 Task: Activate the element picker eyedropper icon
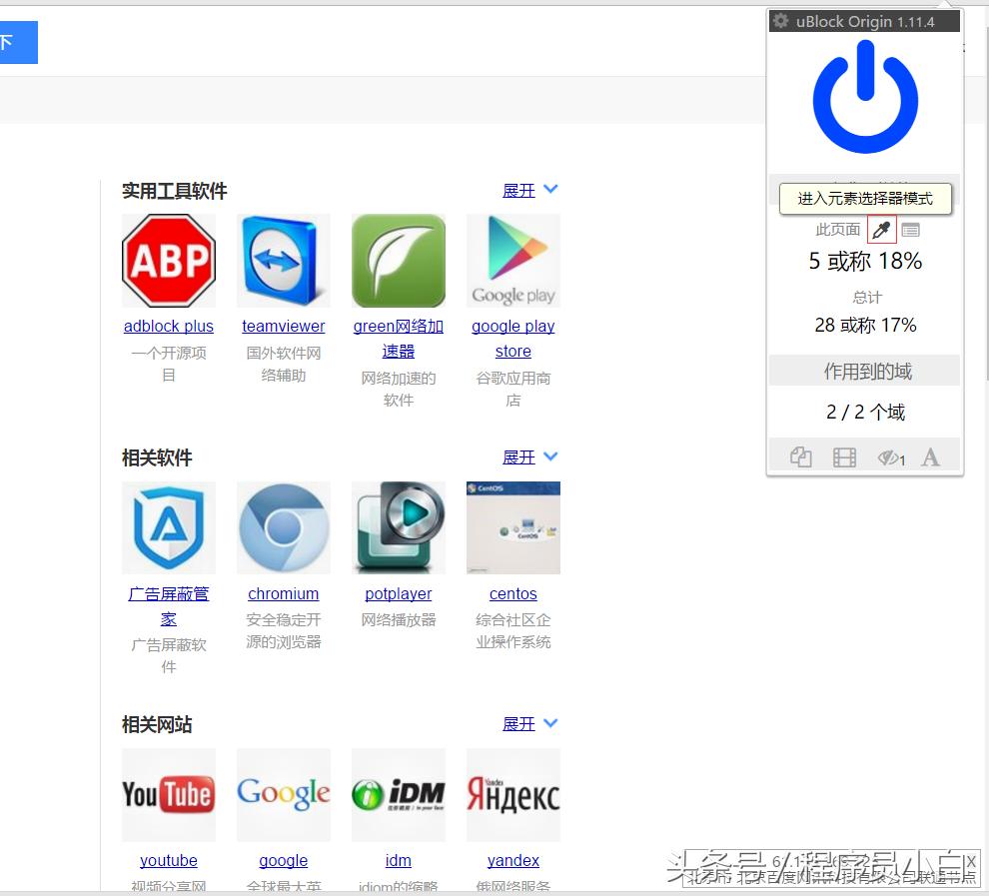coord(881,230)
